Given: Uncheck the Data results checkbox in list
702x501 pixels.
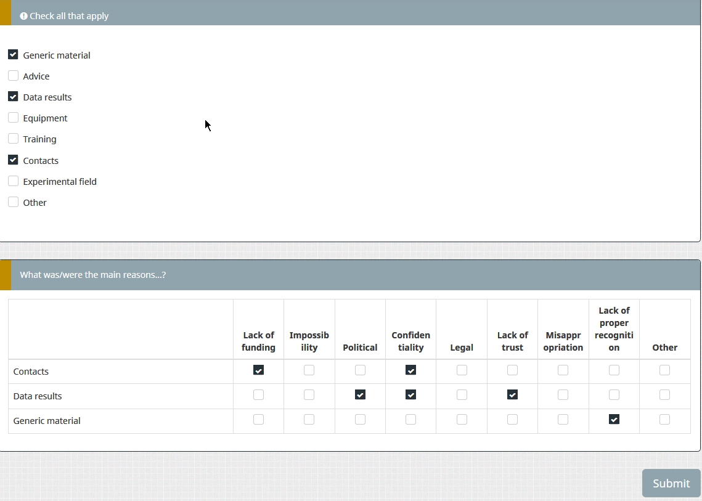Looking at the screenshot, I should click(13, 97).
